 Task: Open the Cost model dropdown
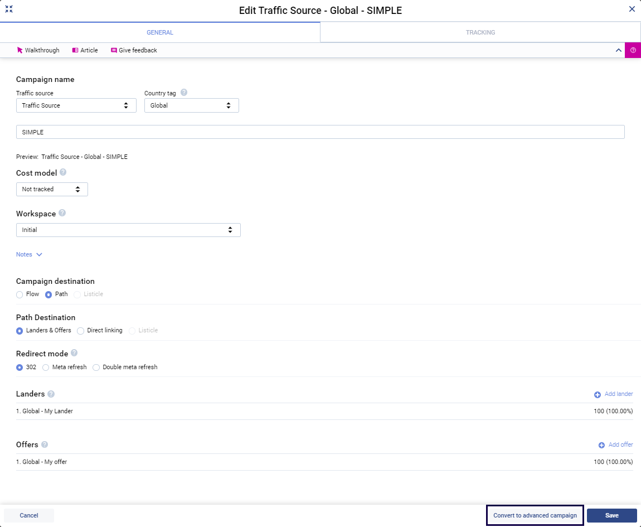52,190
